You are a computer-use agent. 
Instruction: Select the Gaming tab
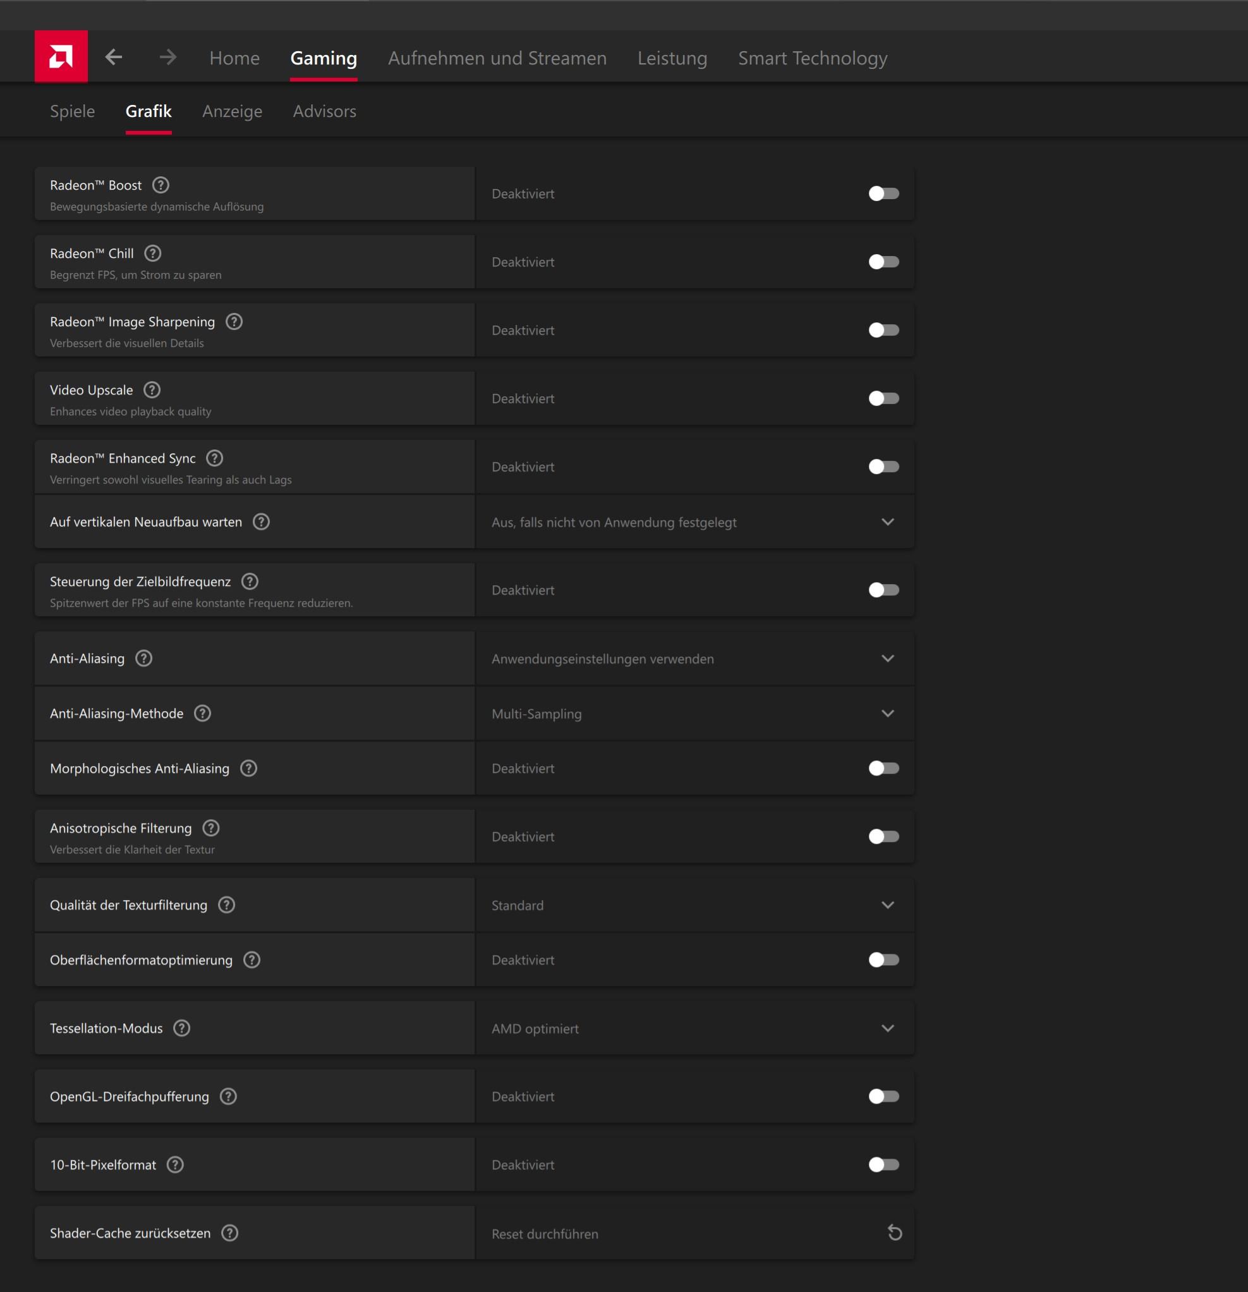[324, 58]
